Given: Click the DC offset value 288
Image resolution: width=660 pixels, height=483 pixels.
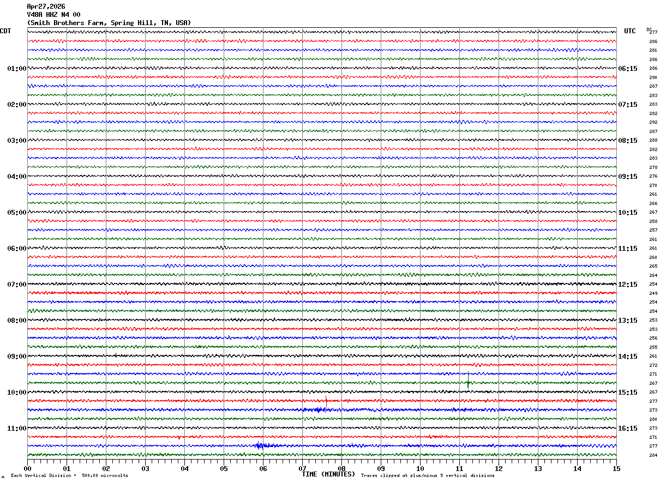Looking at the screenshot, I should click(x=653, y=141).
